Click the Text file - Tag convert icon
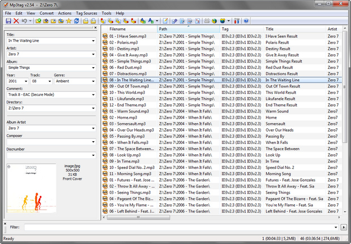The image size is (351, 244). point(126,21)
